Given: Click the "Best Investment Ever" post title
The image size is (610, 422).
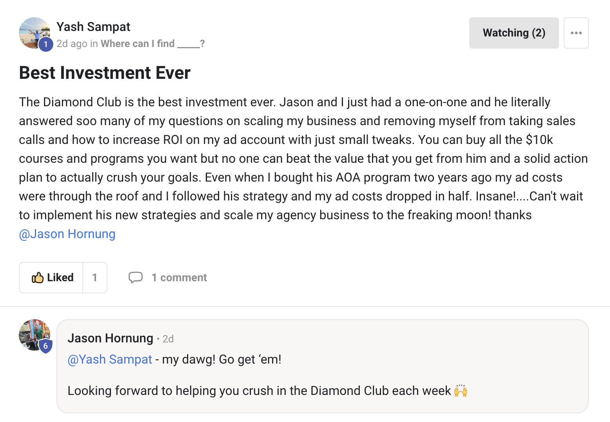Looking at the screenshot, I should pos(105,73).
